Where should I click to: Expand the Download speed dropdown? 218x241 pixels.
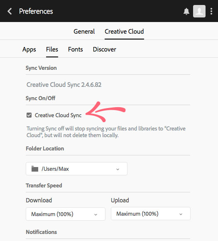tap(66, 214)
